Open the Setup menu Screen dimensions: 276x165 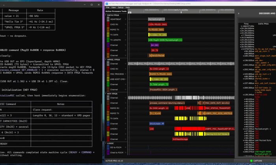click(121, 7)
